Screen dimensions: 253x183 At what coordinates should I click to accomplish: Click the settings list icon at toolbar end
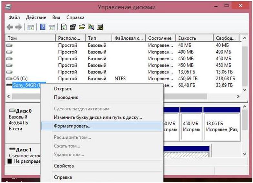[100, 27]
